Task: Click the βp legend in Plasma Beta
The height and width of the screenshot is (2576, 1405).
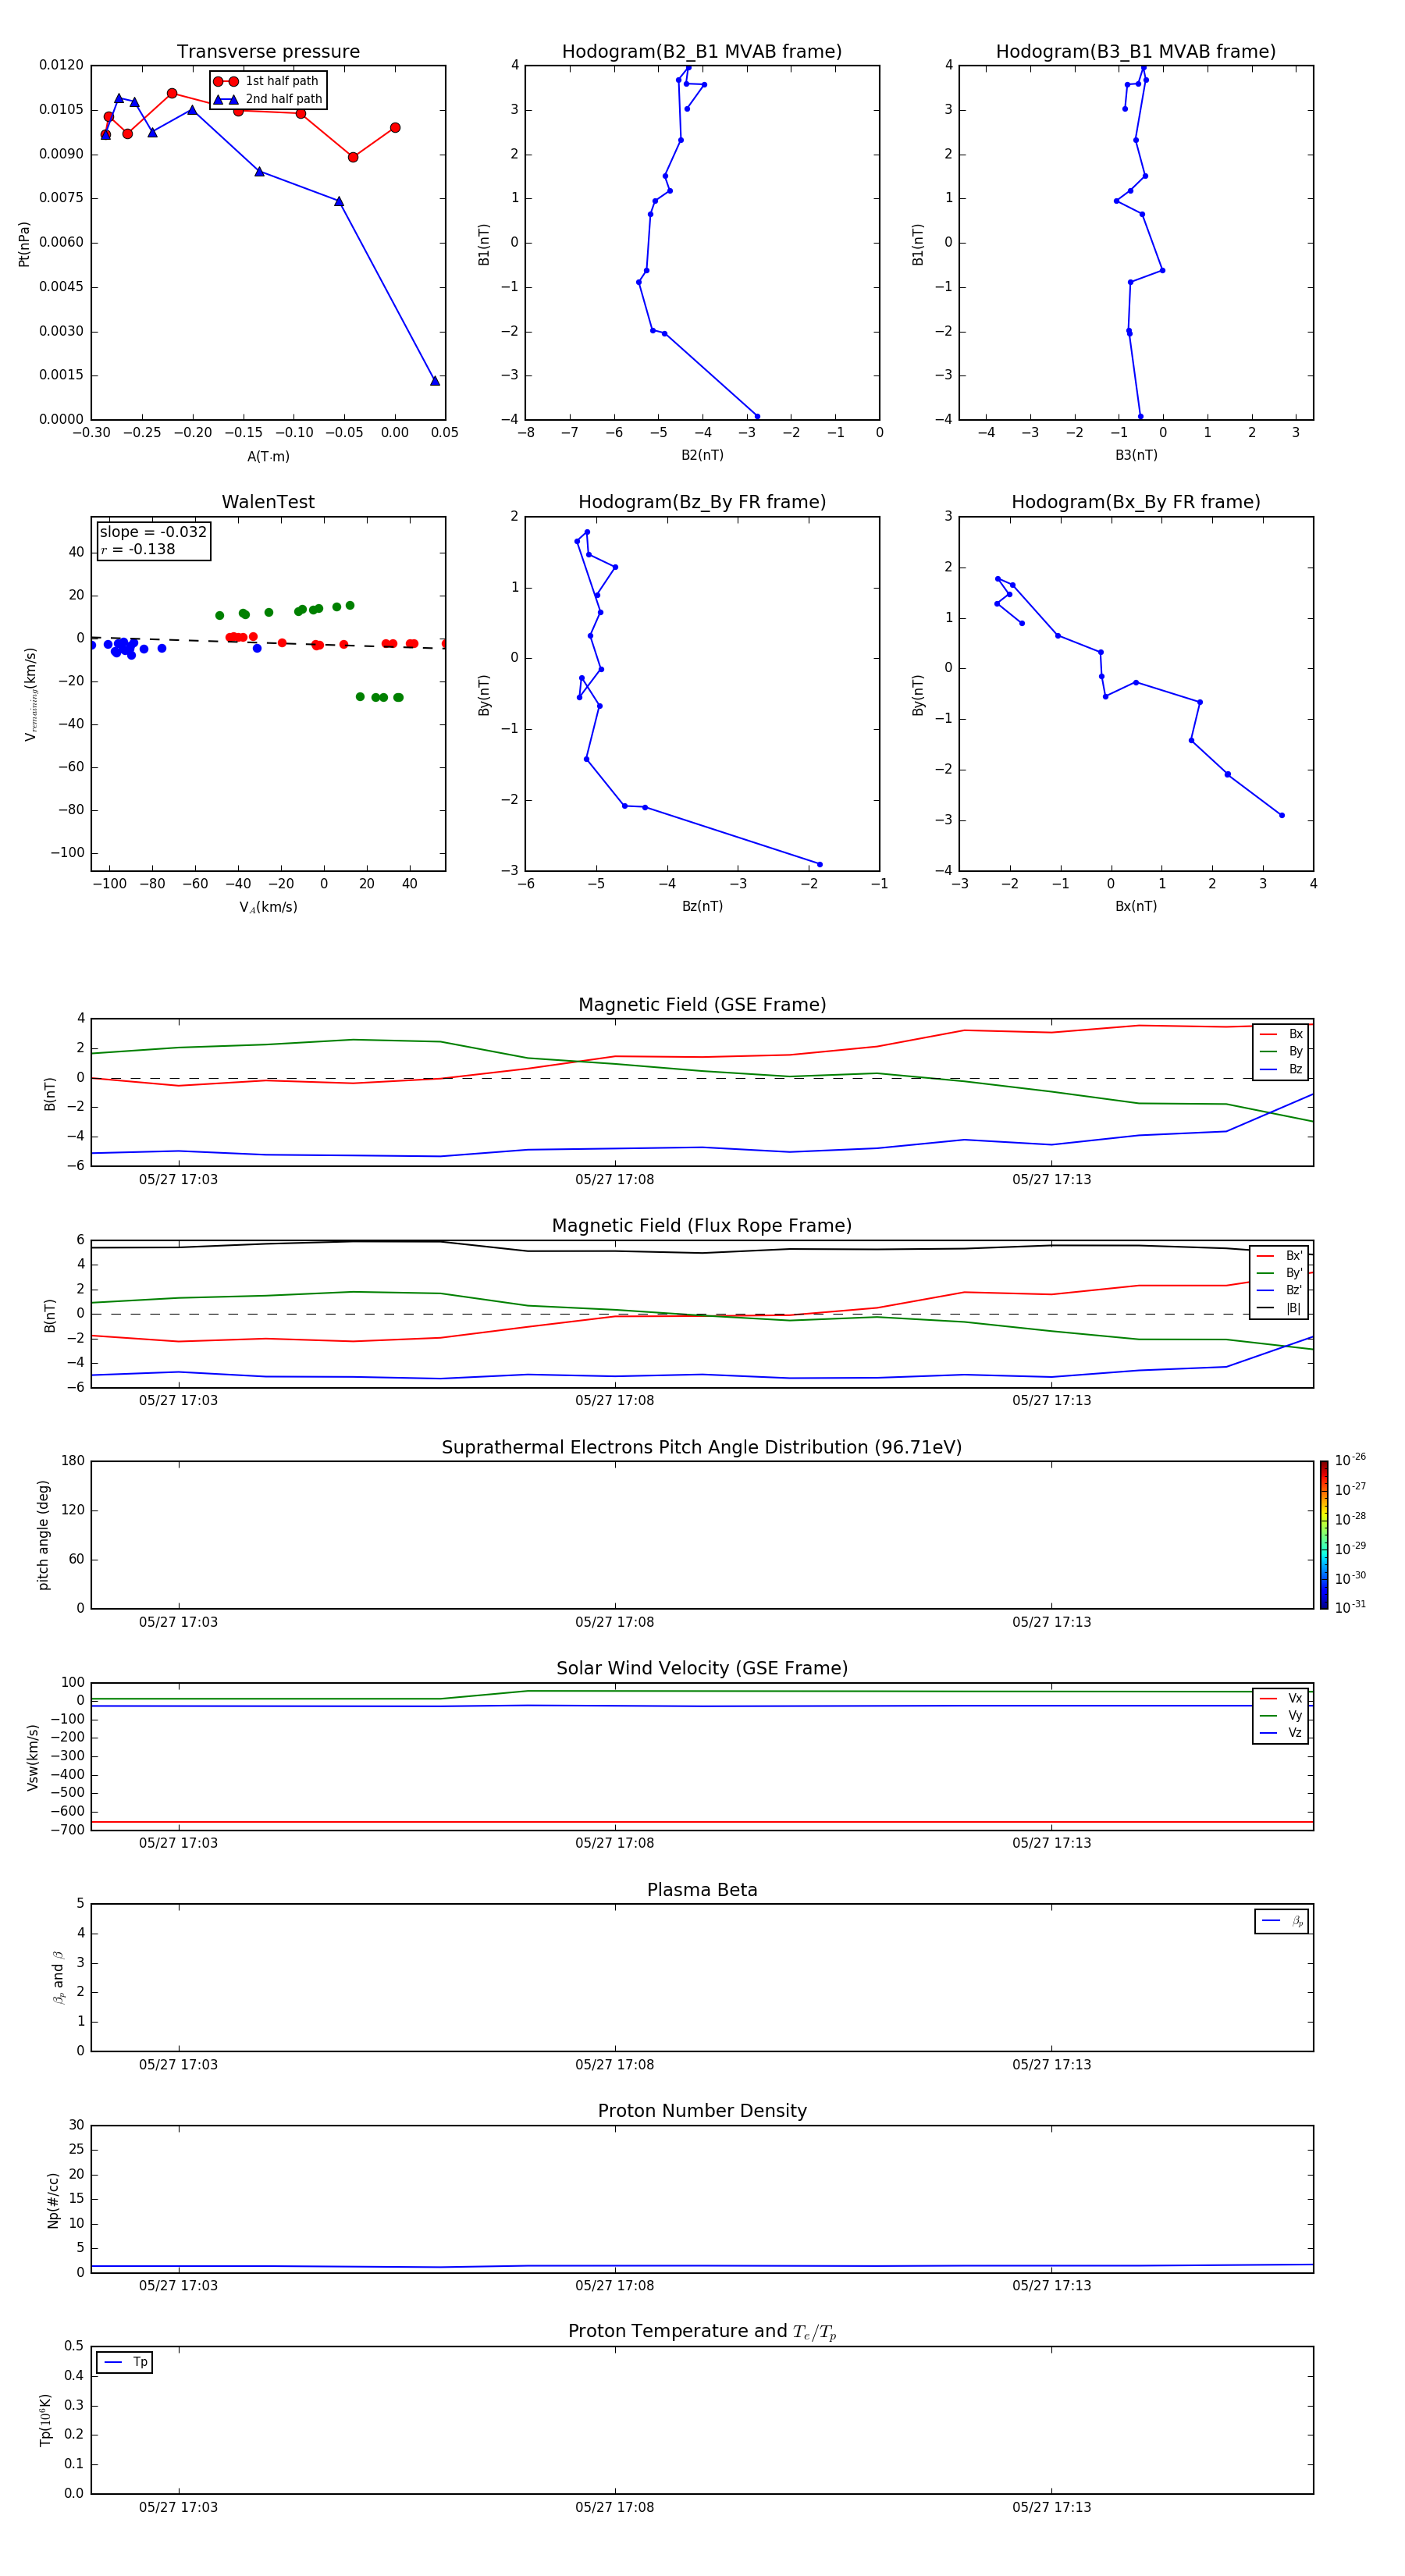Action: point(1282,1921)
